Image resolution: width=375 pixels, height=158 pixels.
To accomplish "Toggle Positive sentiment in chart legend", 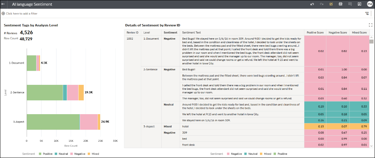I will [46, 154].
